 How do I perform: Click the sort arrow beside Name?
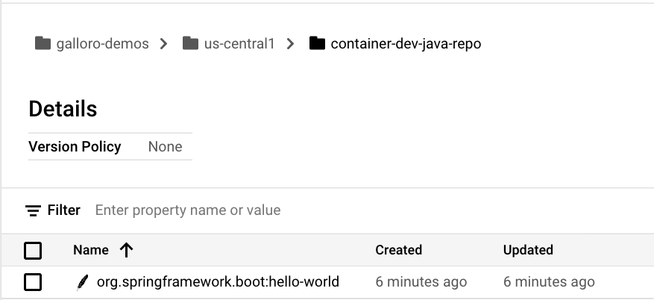(126, 250)
